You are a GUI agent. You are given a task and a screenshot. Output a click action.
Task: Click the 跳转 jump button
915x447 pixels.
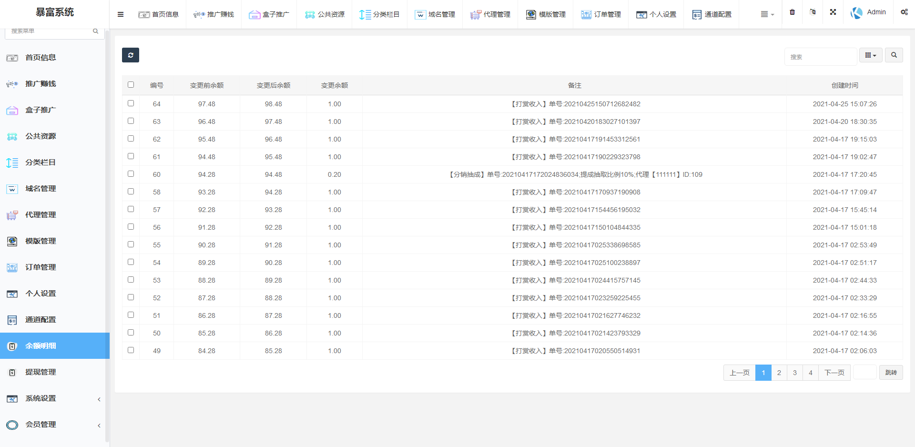pyautogui.click(x=891, y=373)
